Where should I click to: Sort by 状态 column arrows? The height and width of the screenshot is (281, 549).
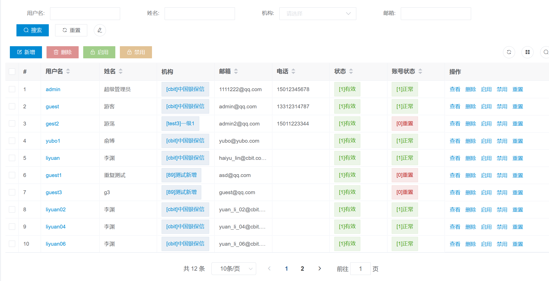click(351, 71)
